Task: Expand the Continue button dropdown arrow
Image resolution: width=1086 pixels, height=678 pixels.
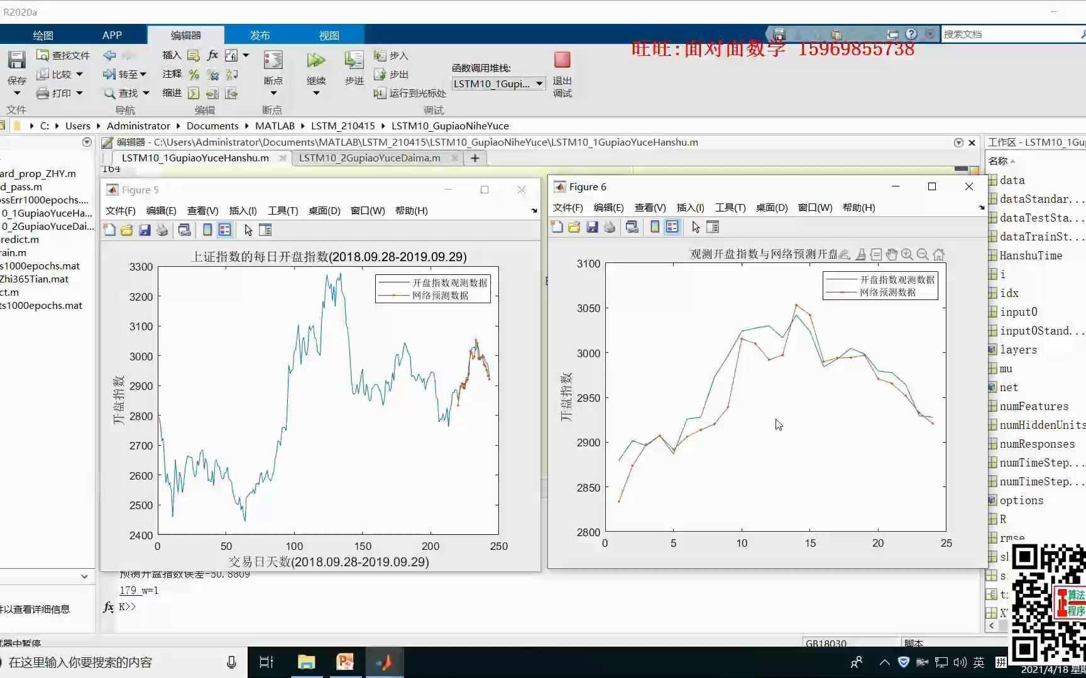Action: click(315, 93)
